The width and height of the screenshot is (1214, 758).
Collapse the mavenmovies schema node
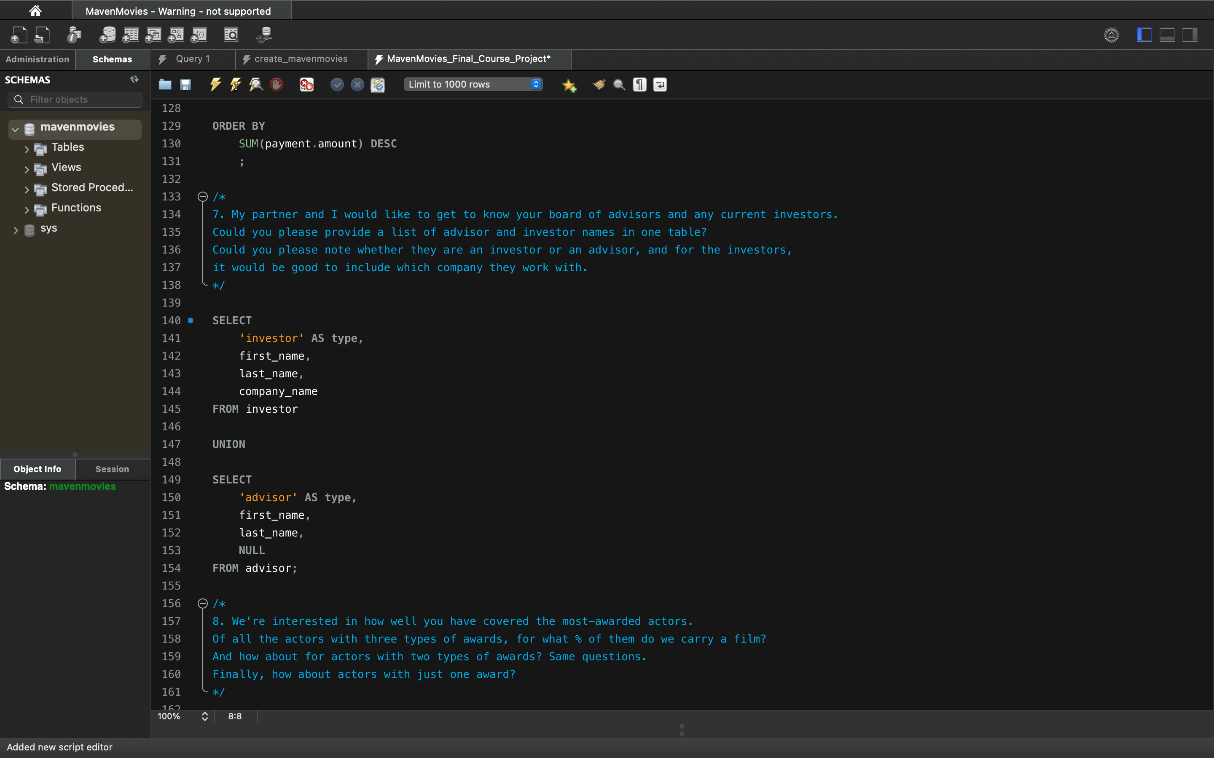tap(15, 129)
